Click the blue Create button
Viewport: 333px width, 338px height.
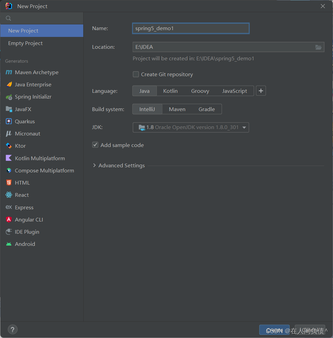(x=274, y=330)
